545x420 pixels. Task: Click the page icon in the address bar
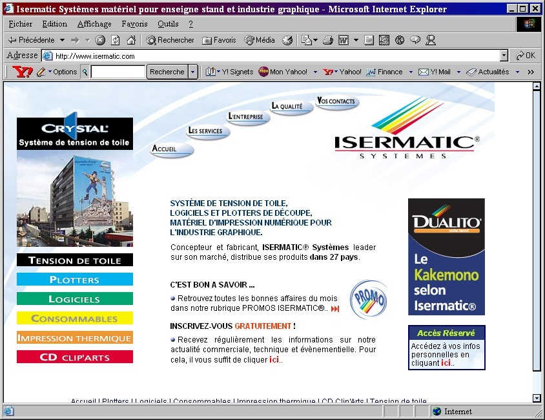[47, 56]
